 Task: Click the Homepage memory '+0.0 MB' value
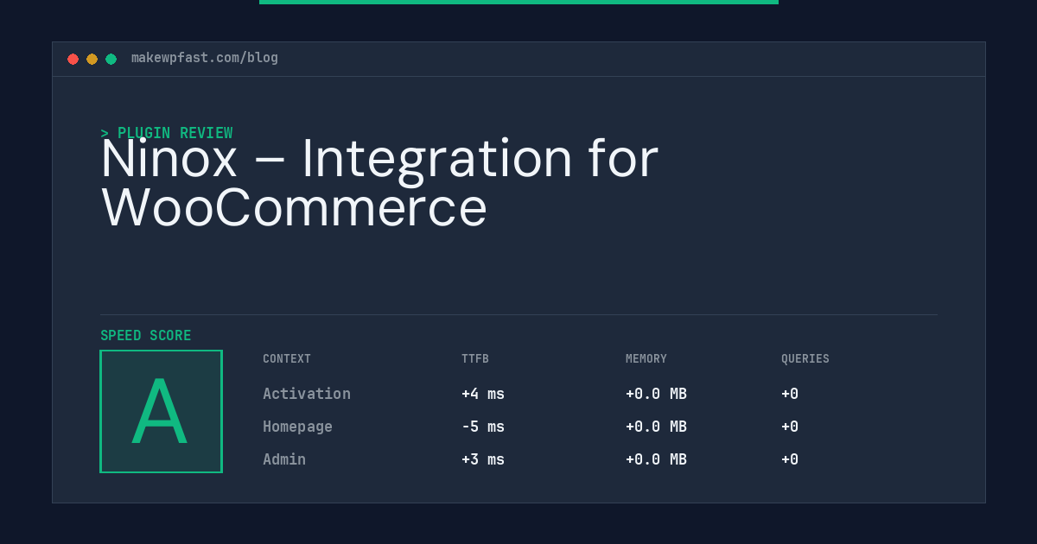[x=656, y=427]
